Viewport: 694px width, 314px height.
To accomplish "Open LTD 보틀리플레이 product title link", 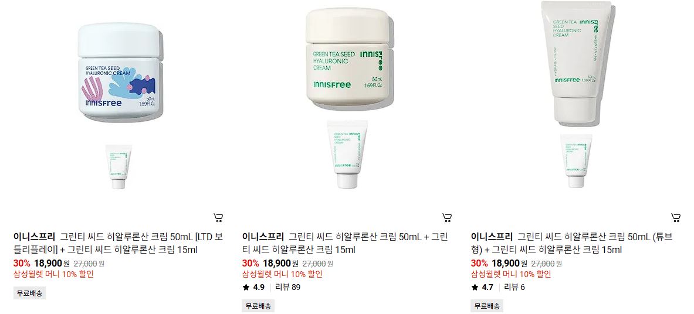I will 118,243.
